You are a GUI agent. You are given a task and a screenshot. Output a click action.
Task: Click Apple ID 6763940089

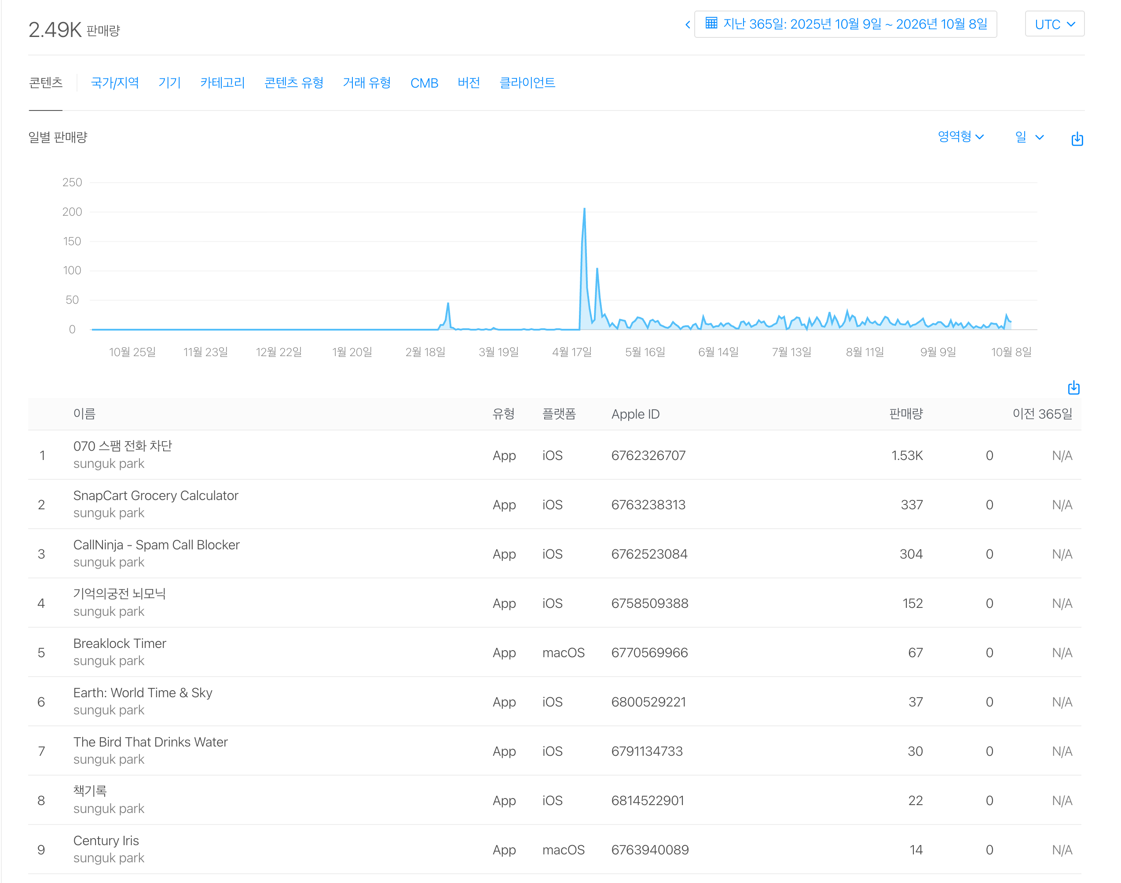(x=650, y=850)
